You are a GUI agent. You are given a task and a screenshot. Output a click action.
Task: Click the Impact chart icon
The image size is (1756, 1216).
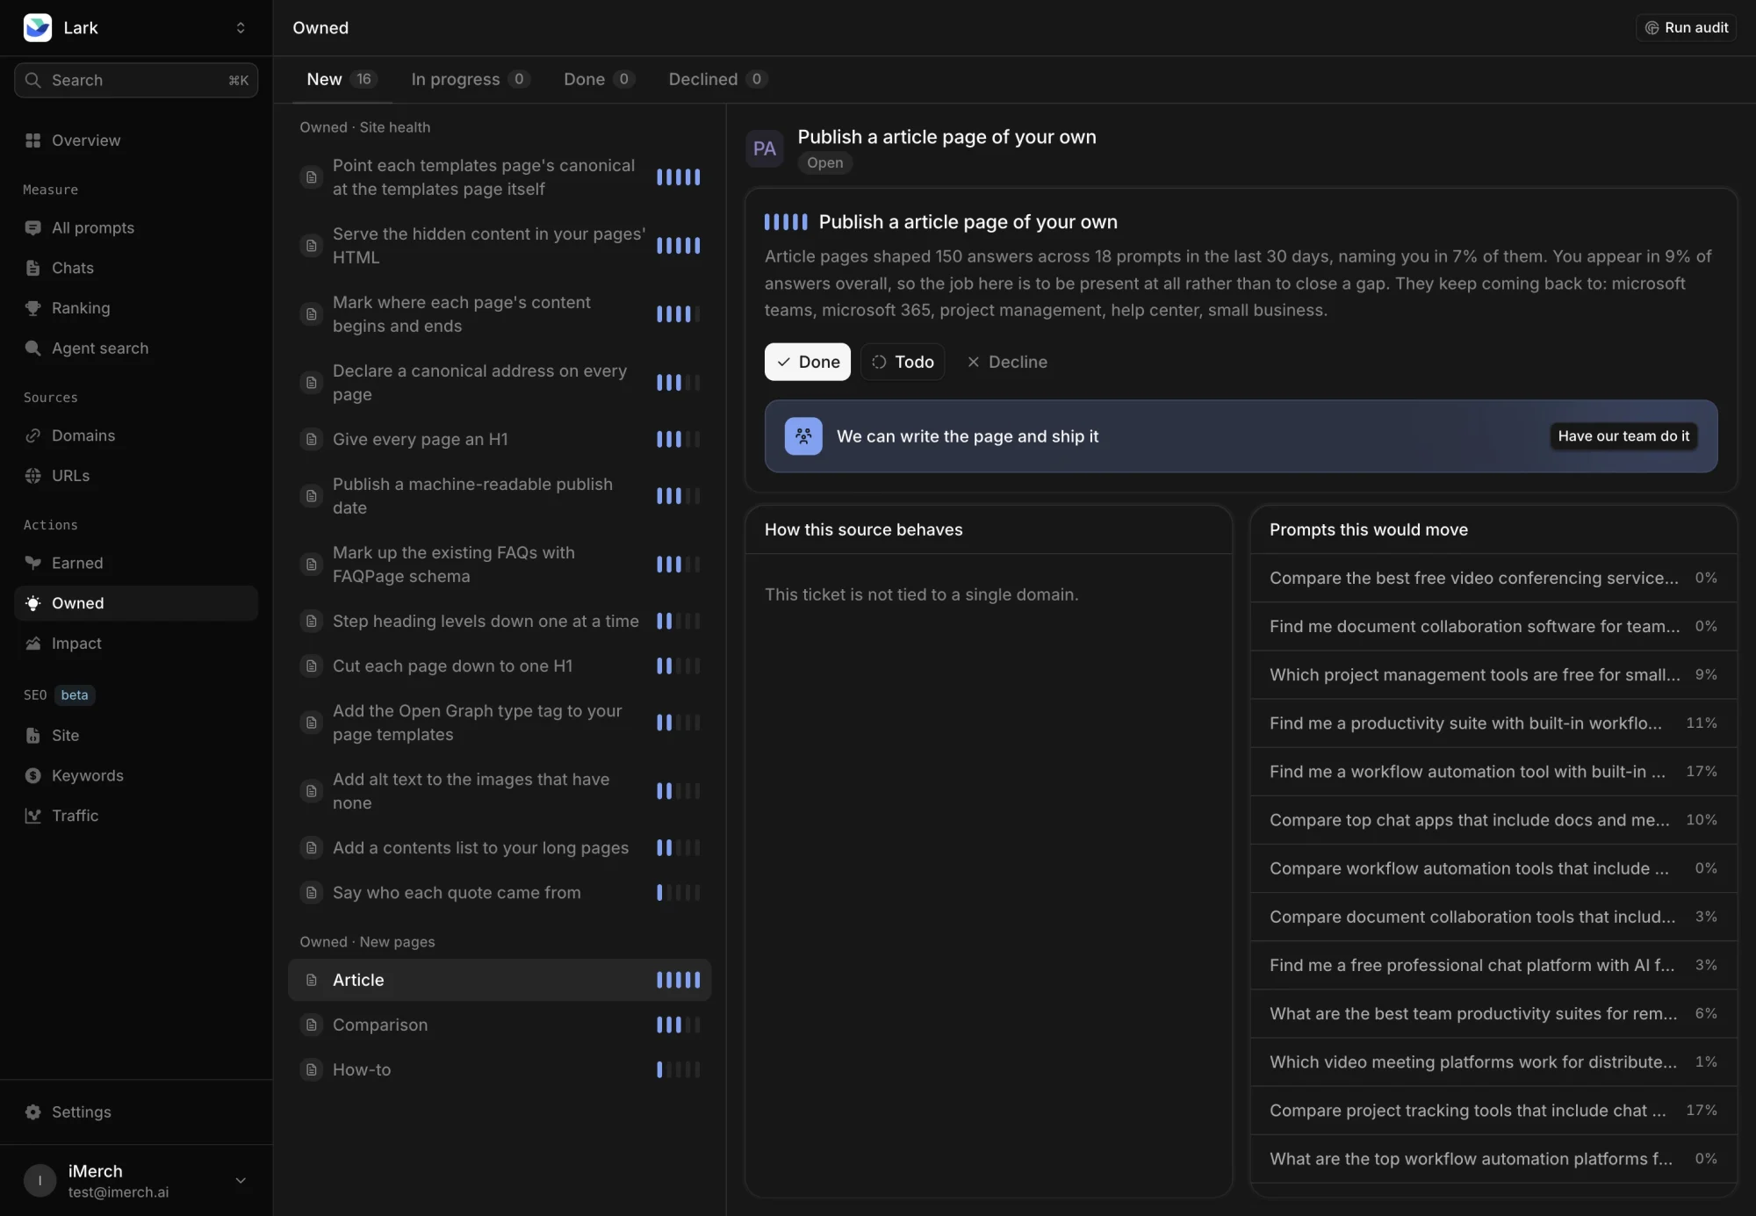coord(33,644)
